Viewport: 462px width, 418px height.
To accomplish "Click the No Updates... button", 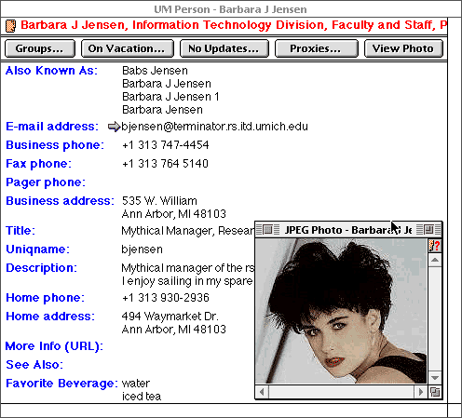I will coord(224,48).
